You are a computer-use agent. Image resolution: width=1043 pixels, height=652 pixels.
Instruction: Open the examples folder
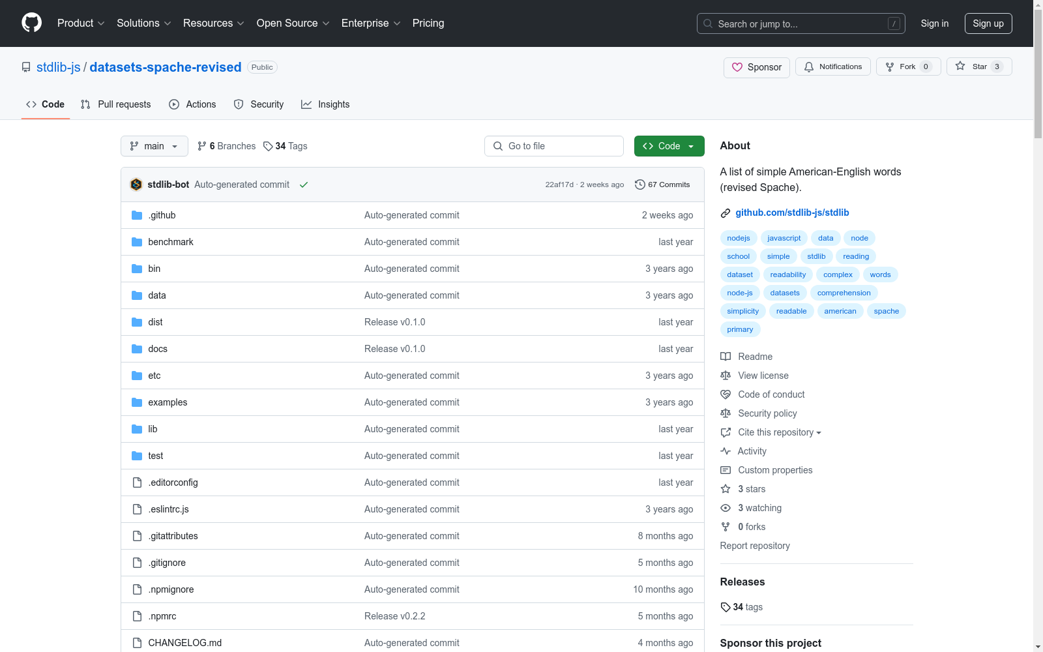[168, 402]
